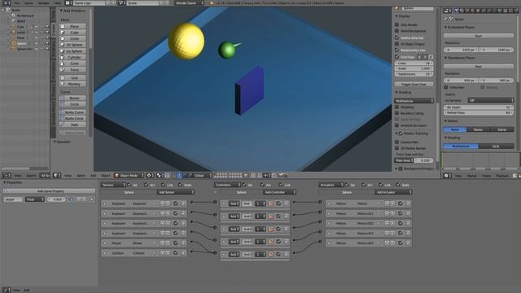Viewport: 521px width, 293px height.
Task: Click Add Game Property button
Action: tap(50, 191)
